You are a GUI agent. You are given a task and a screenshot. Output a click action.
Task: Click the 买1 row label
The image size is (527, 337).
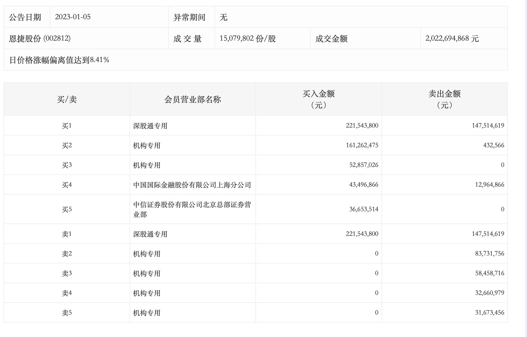[67, 126]
